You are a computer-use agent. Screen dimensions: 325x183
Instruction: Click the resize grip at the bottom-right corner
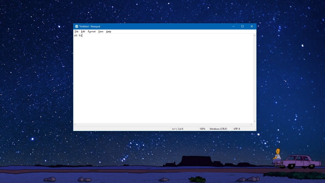[255, 130]
